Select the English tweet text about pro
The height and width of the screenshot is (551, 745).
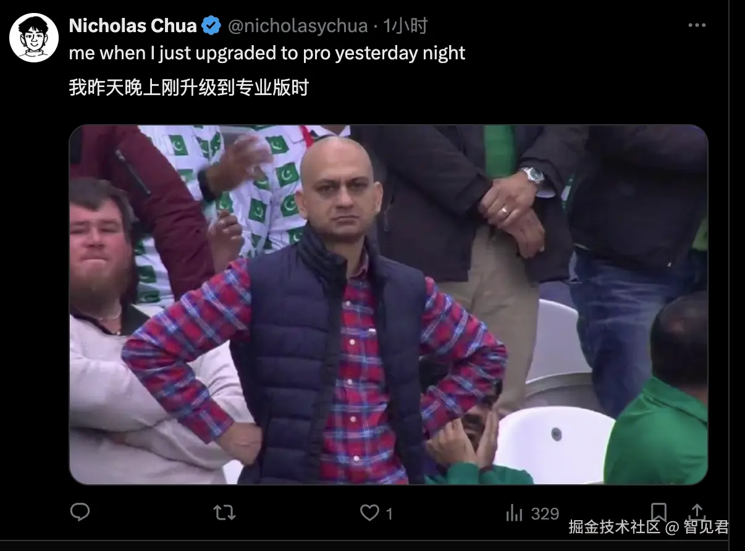pyautogui.click(x=267, y=53)
